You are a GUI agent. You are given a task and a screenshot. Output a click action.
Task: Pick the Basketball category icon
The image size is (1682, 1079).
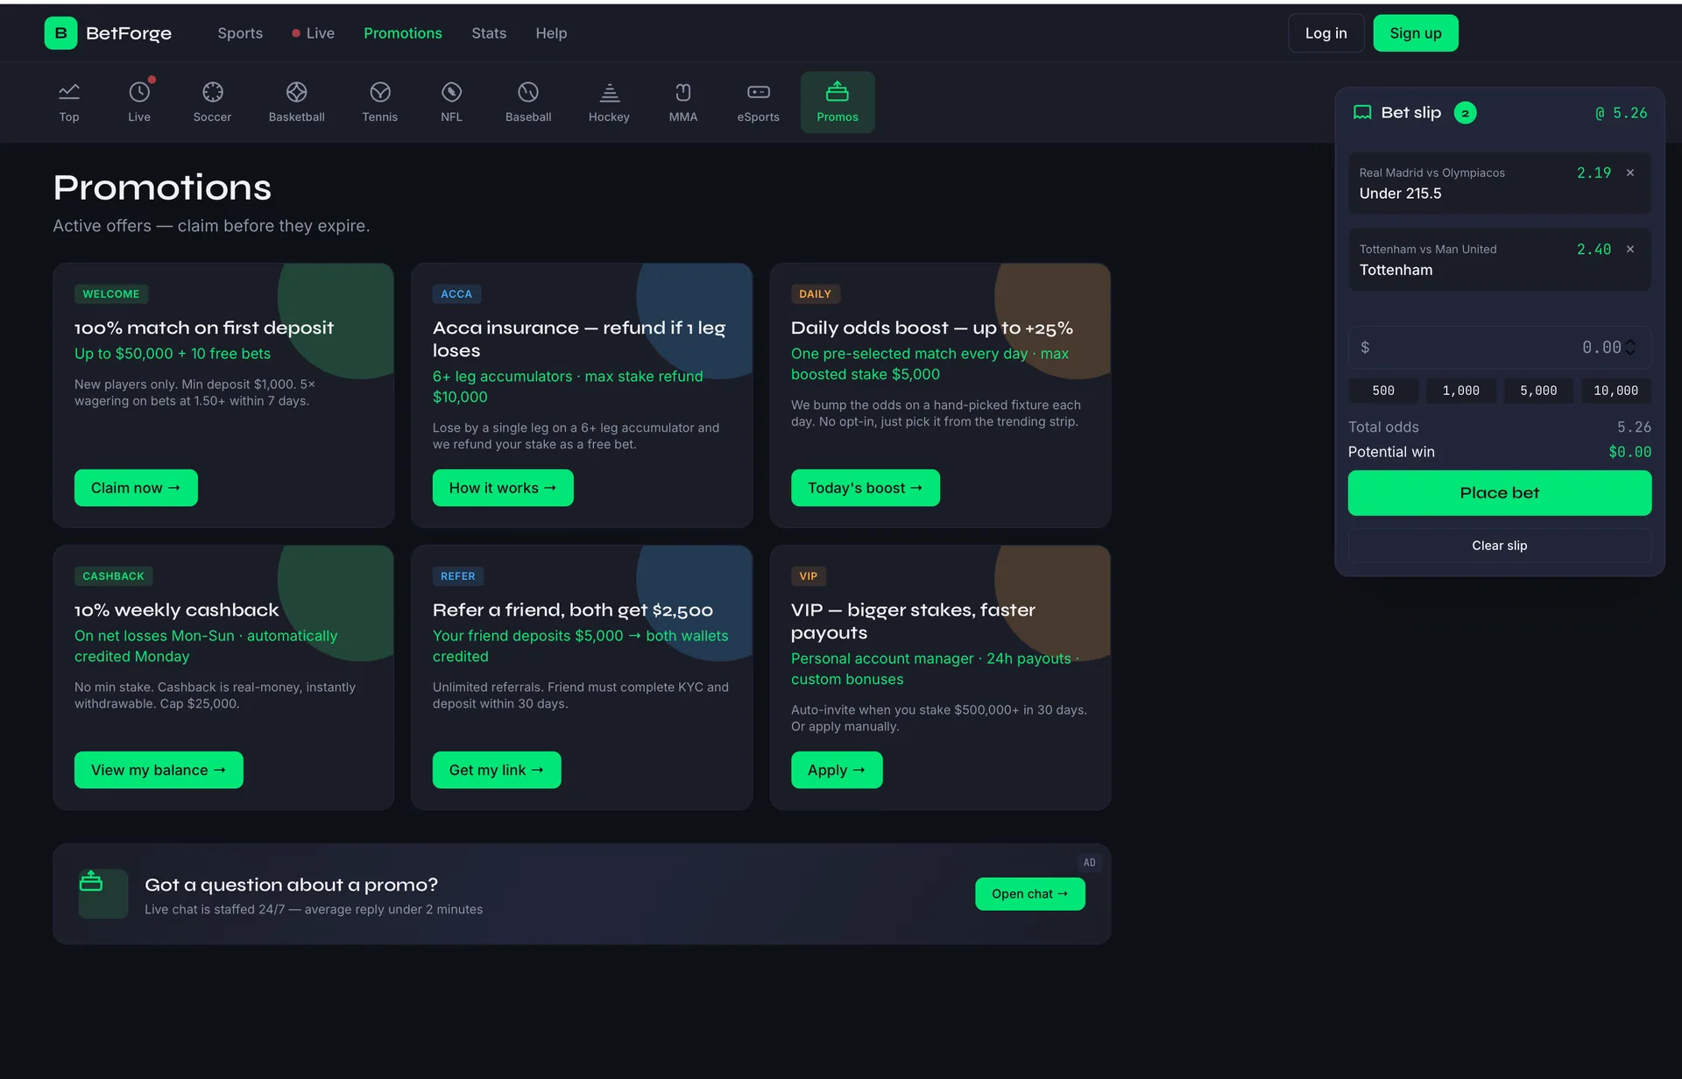click(x=297, y=102)
